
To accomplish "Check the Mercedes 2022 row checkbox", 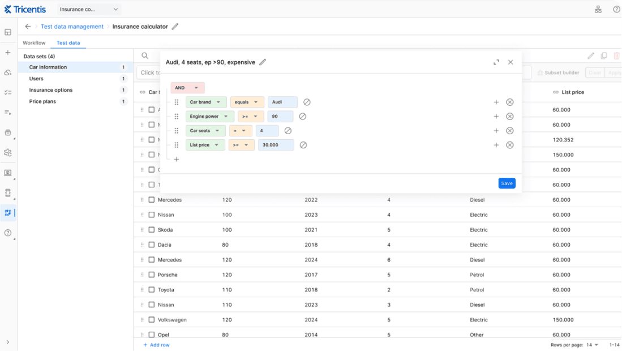I will coord(152,200).
